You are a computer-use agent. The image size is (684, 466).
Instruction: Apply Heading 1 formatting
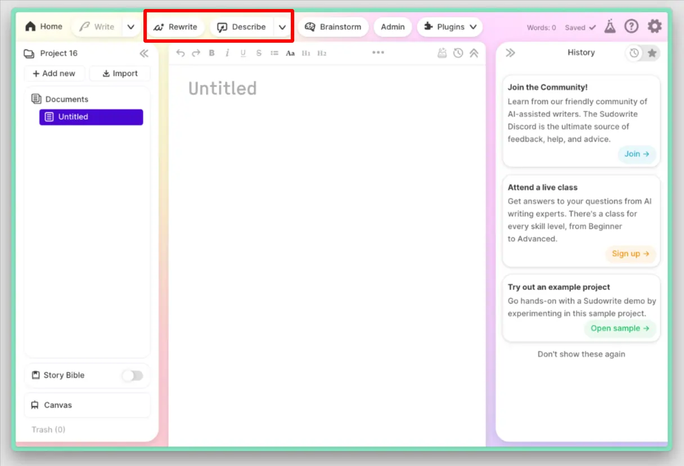(x=305, y=53)
